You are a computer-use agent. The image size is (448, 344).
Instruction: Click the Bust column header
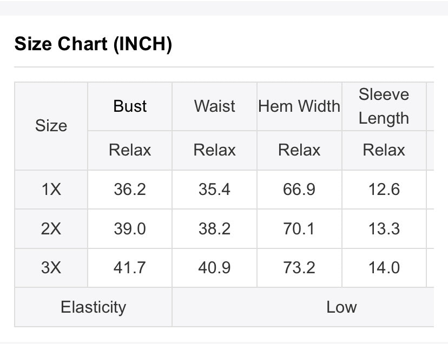(x=130, y=106)
